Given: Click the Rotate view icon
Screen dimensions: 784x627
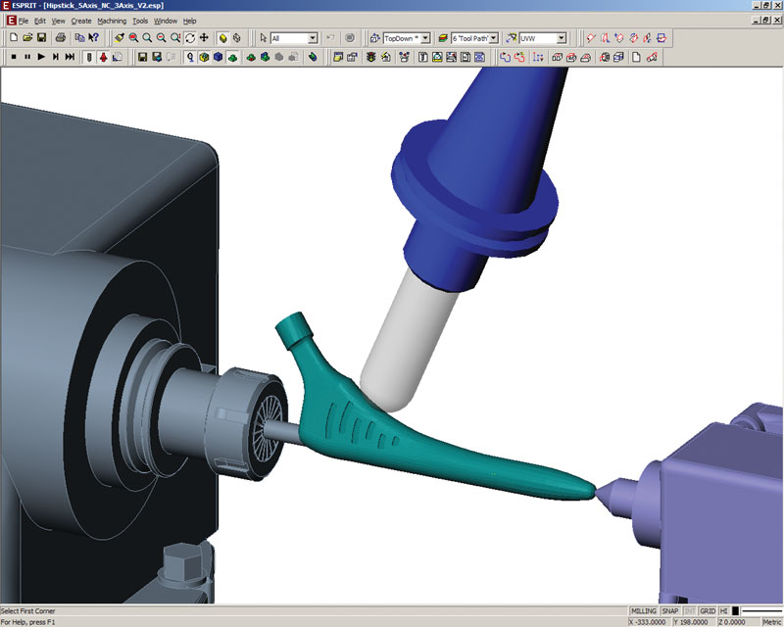Looking at the screenshot, I should (x=189, y=38).
